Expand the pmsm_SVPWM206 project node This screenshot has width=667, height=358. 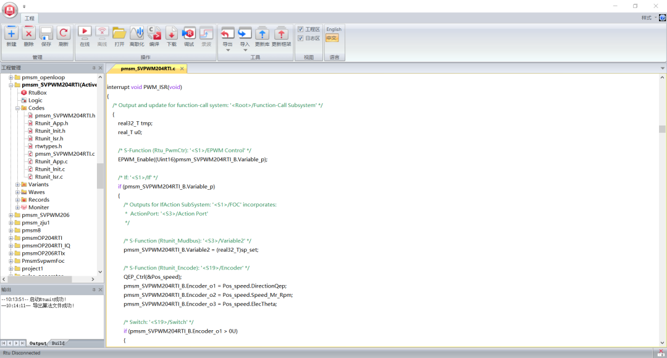click(10, 215)
